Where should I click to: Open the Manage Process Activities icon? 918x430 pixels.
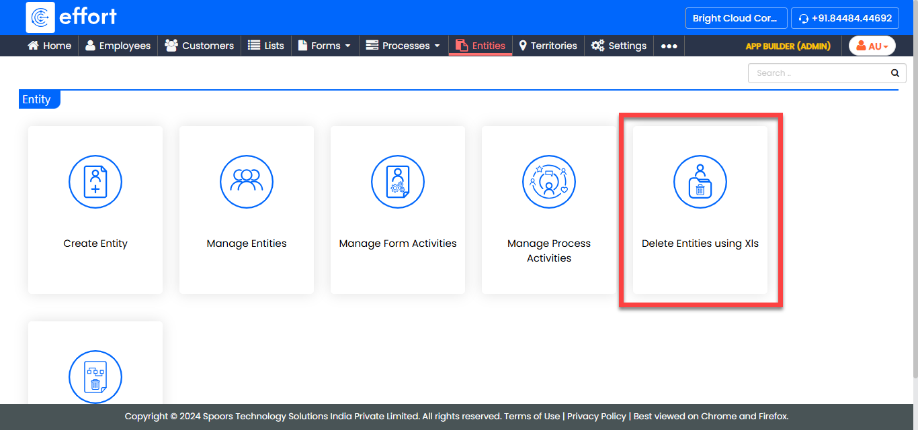549,182
